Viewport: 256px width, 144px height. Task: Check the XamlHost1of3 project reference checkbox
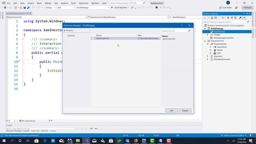click(93, 38)
